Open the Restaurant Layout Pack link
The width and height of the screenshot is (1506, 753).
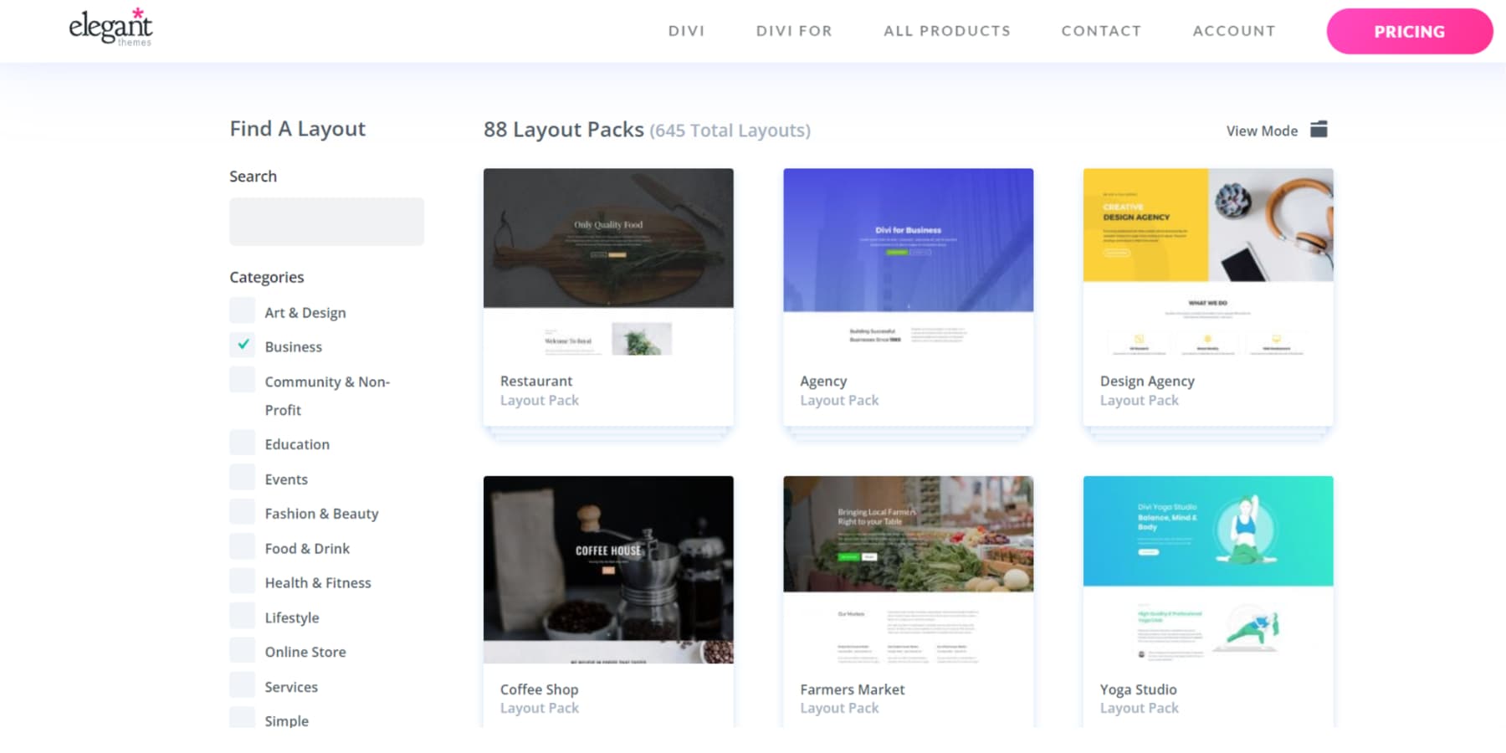click(536, 381)
